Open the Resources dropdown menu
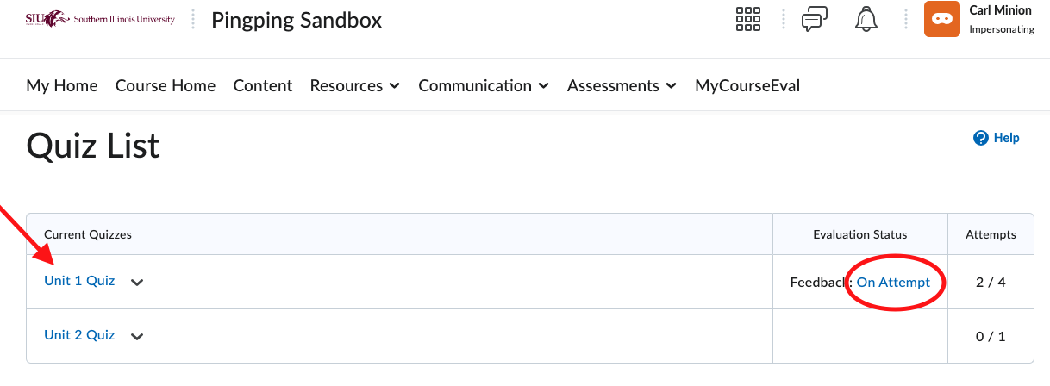 354,85
